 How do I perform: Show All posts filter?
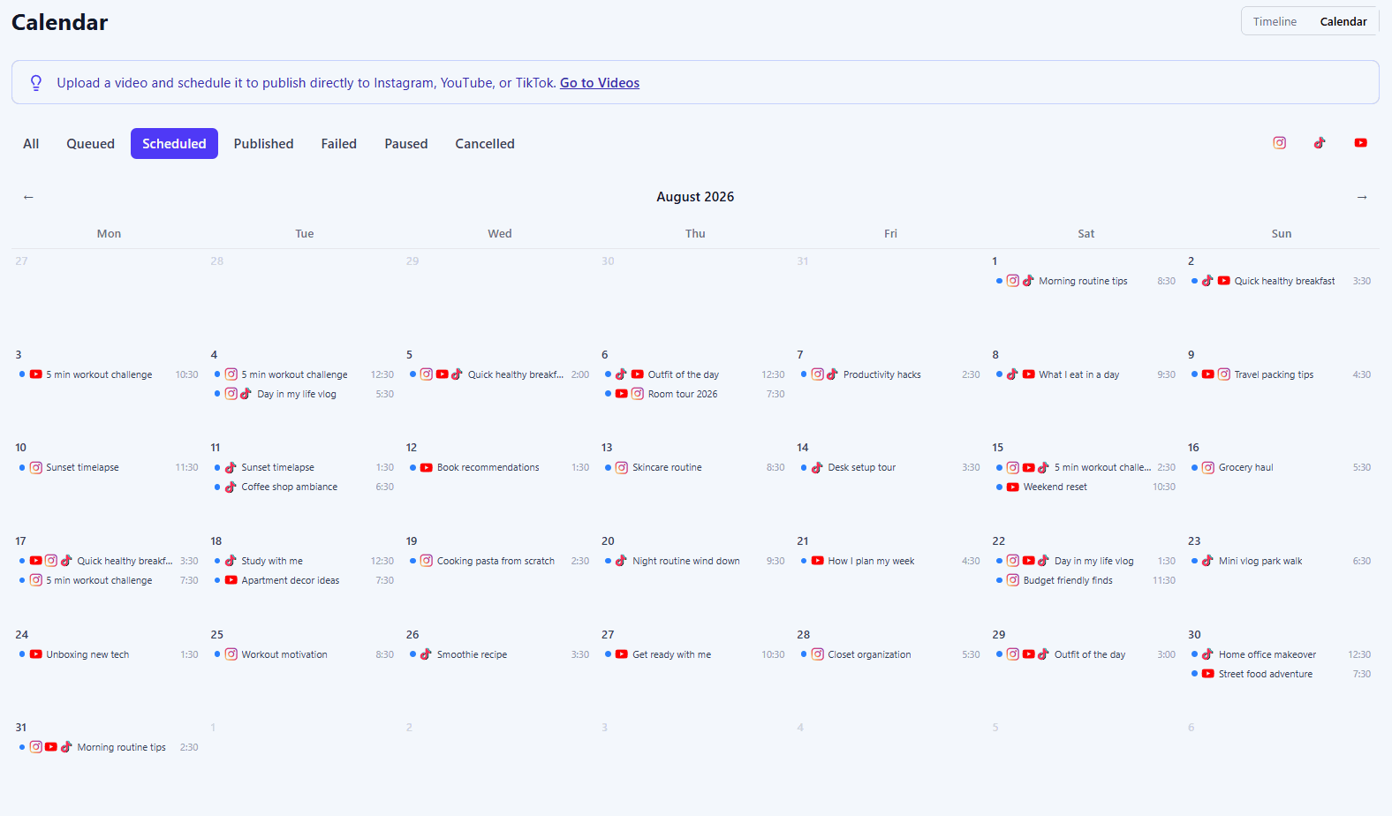(x=31, y=144)
